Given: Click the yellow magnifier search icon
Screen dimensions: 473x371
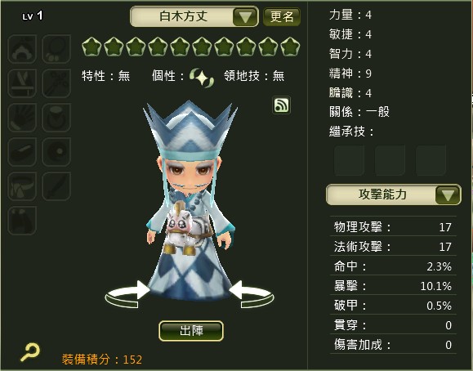Looking at the screenshot, I should 30,352.
